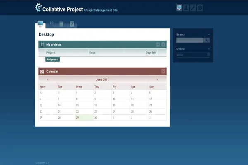Collapse the Calendar block
248x165 pixels.
click(x=163, y=71)
